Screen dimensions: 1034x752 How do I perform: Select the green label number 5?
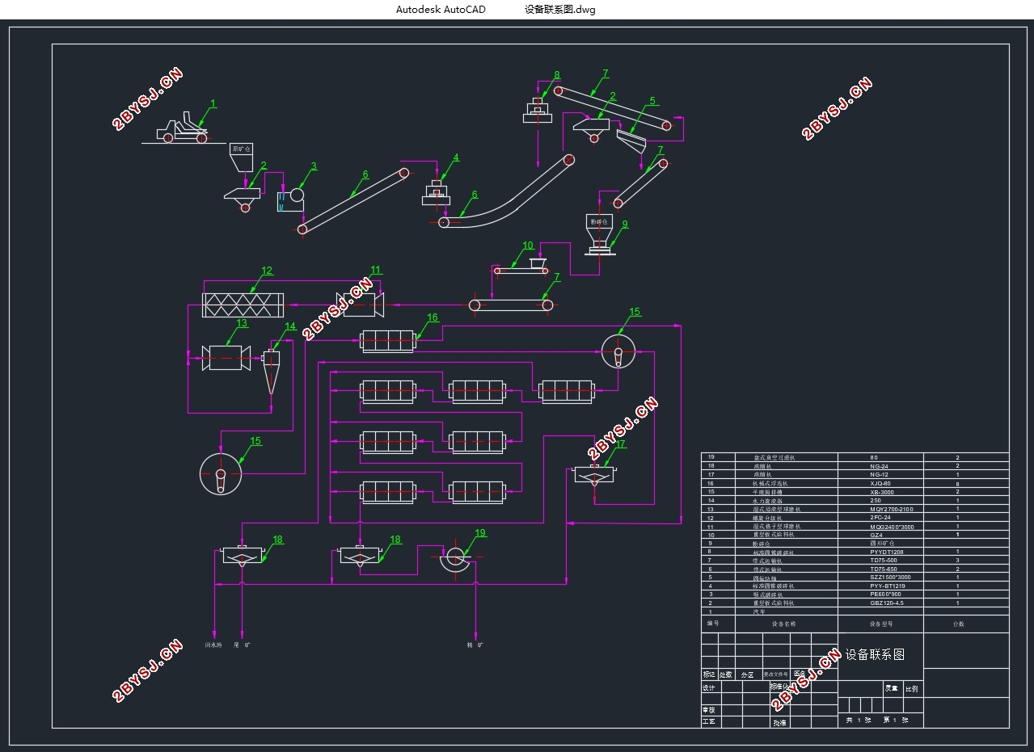click(x=652, y=101)
